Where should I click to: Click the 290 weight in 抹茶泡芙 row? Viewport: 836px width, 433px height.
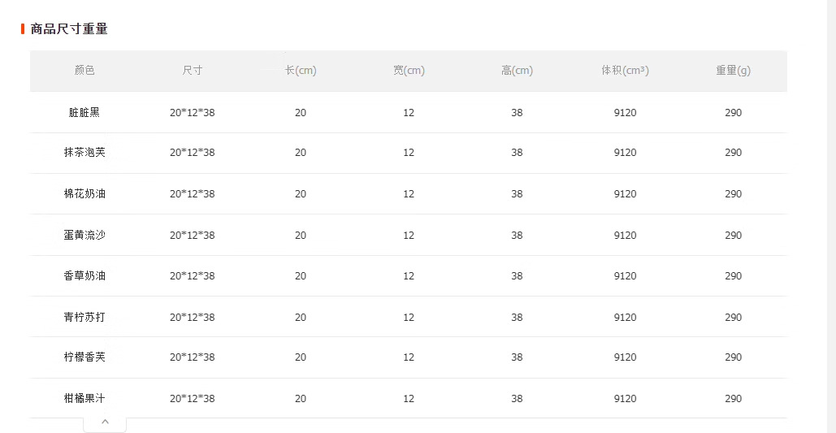click(733, 153)
